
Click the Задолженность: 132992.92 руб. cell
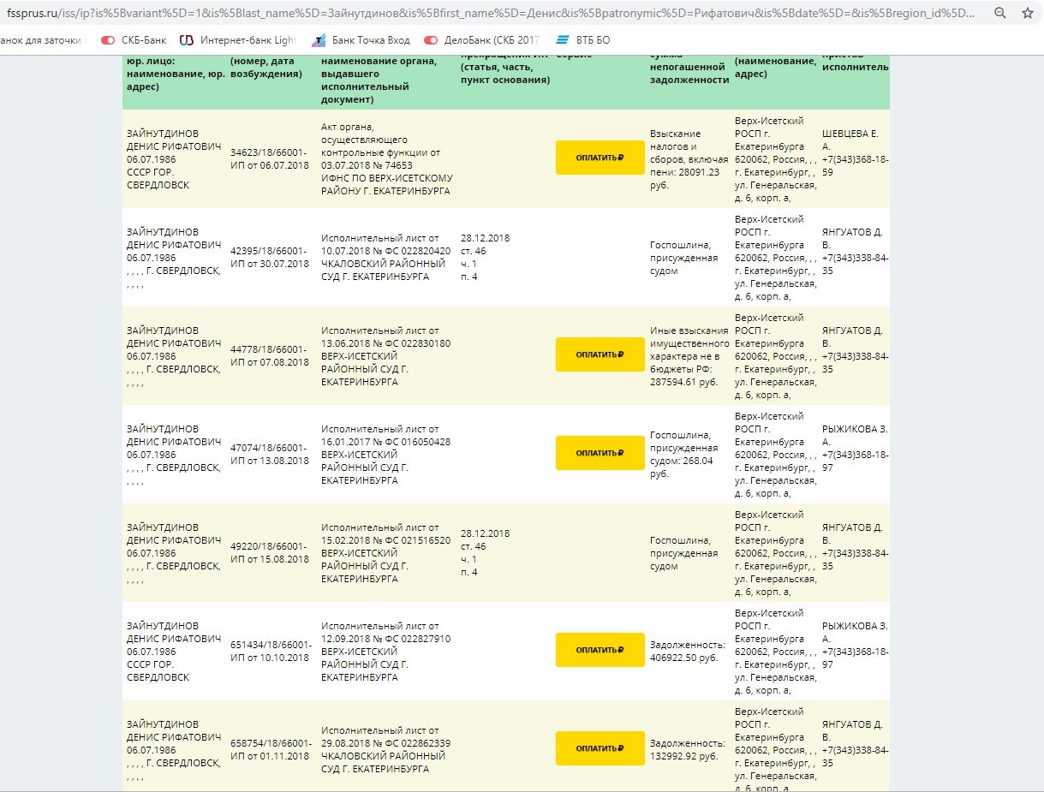[688, 749]
